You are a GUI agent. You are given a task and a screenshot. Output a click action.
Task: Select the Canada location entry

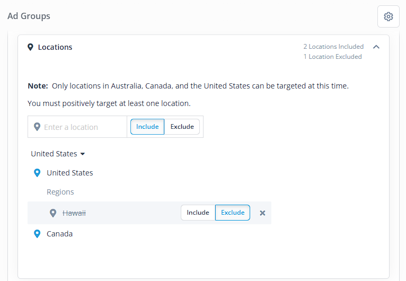(59, 234)
